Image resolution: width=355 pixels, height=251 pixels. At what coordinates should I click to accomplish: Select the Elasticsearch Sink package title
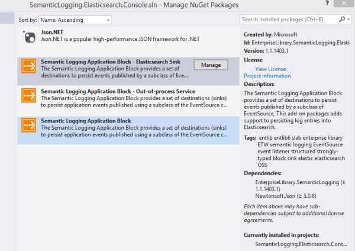112,62
